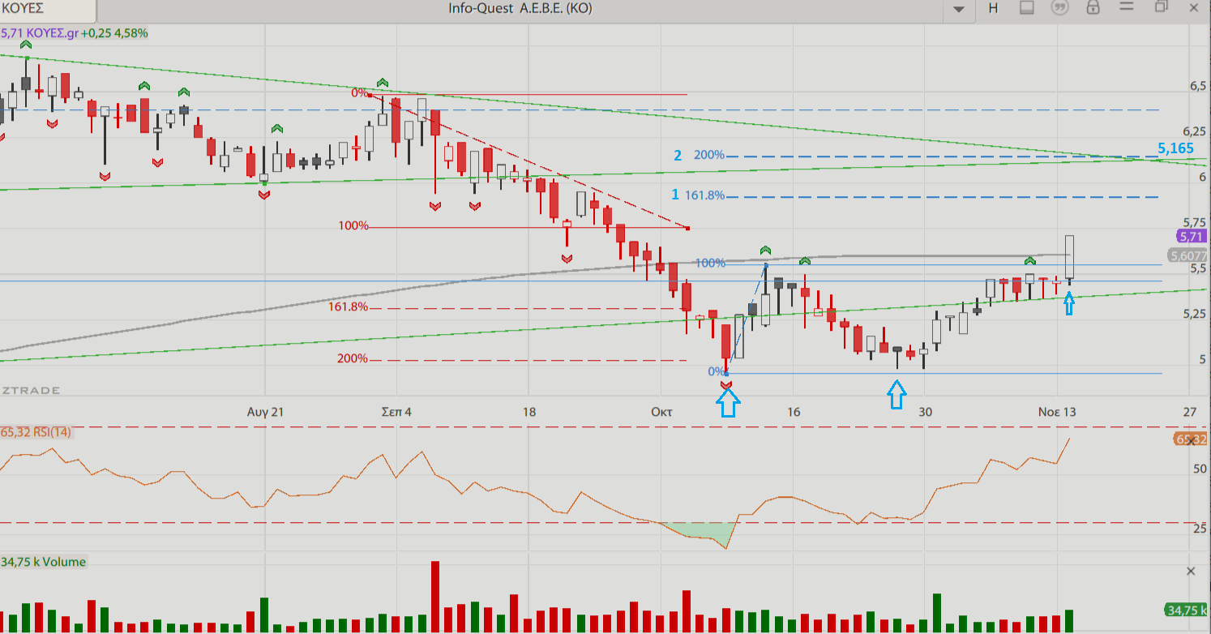Click the restore window icon
This screenshot has height=634, width=1211.
click(1162, 7)
